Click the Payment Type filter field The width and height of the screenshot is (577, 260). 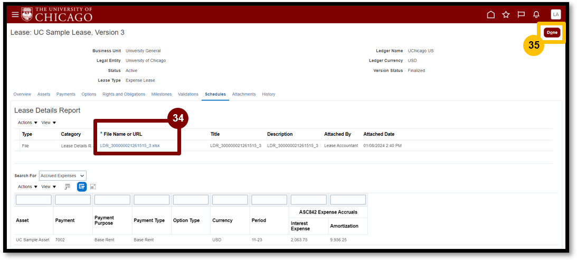coord(152,200)
